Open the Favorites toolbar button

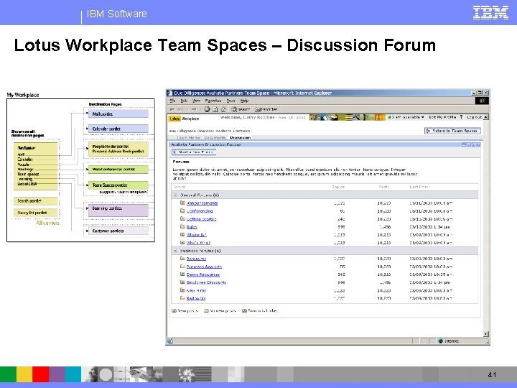pyautogui.click(x=266, y=109)
